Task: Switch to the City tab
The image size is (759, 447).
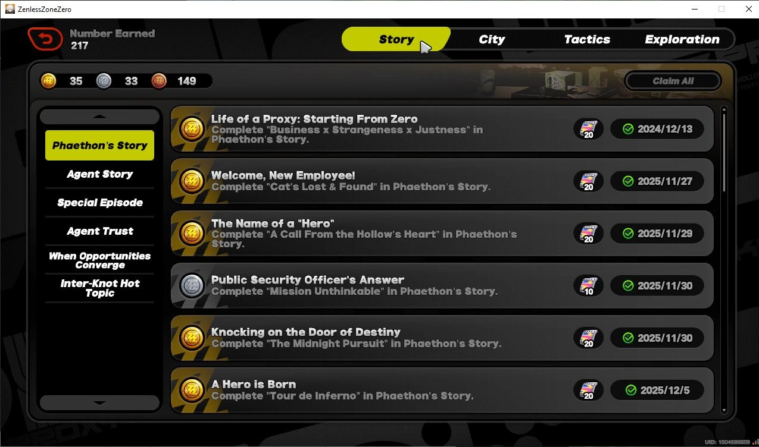Action: tap(492, 39)
